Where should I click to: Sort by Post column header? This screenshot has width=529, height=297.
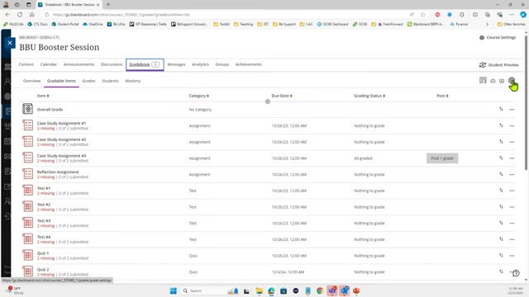point(442,96)
